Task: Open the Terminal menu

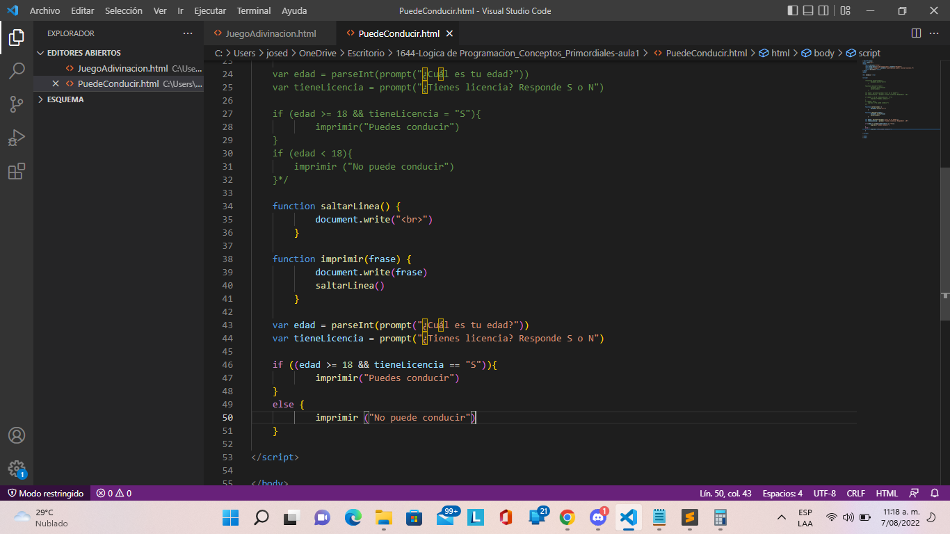Action: (x=254, y=10)
